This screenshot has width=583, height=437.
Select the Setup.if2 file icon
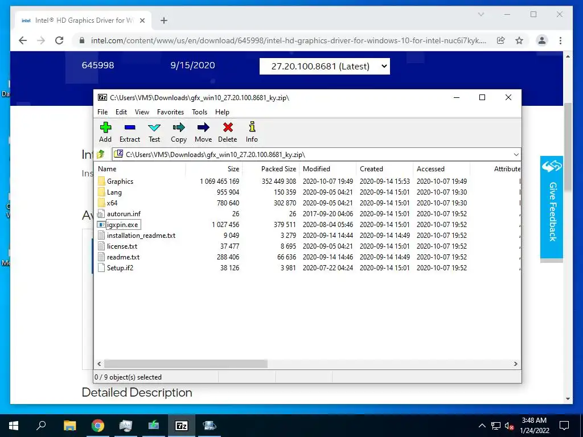point(101,267)
